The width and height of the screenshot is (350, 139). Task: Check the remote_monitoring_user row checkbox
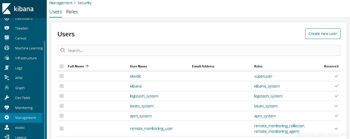click(62, 128)
